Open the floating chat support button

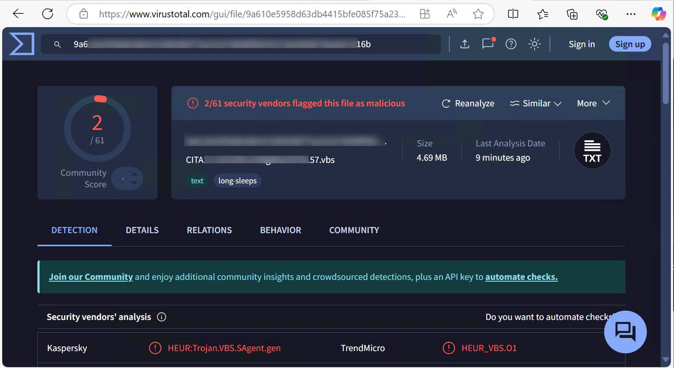[x=625, y=332]
